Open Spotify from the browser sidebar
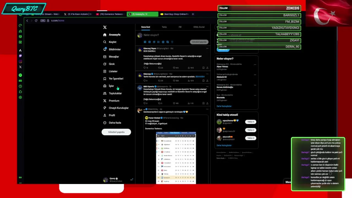Screen dimensions: 352x198 [x=20, y=75]
